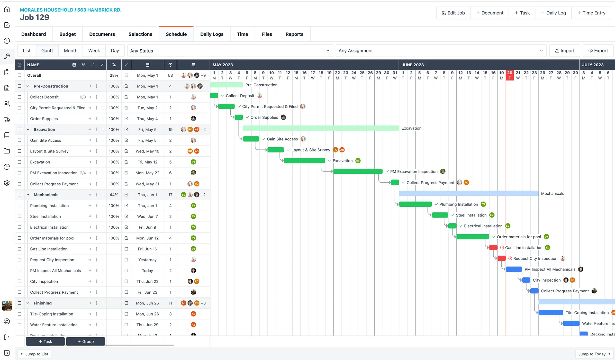
Task: Open the Any Status dropdown
Action: point(230,51)
